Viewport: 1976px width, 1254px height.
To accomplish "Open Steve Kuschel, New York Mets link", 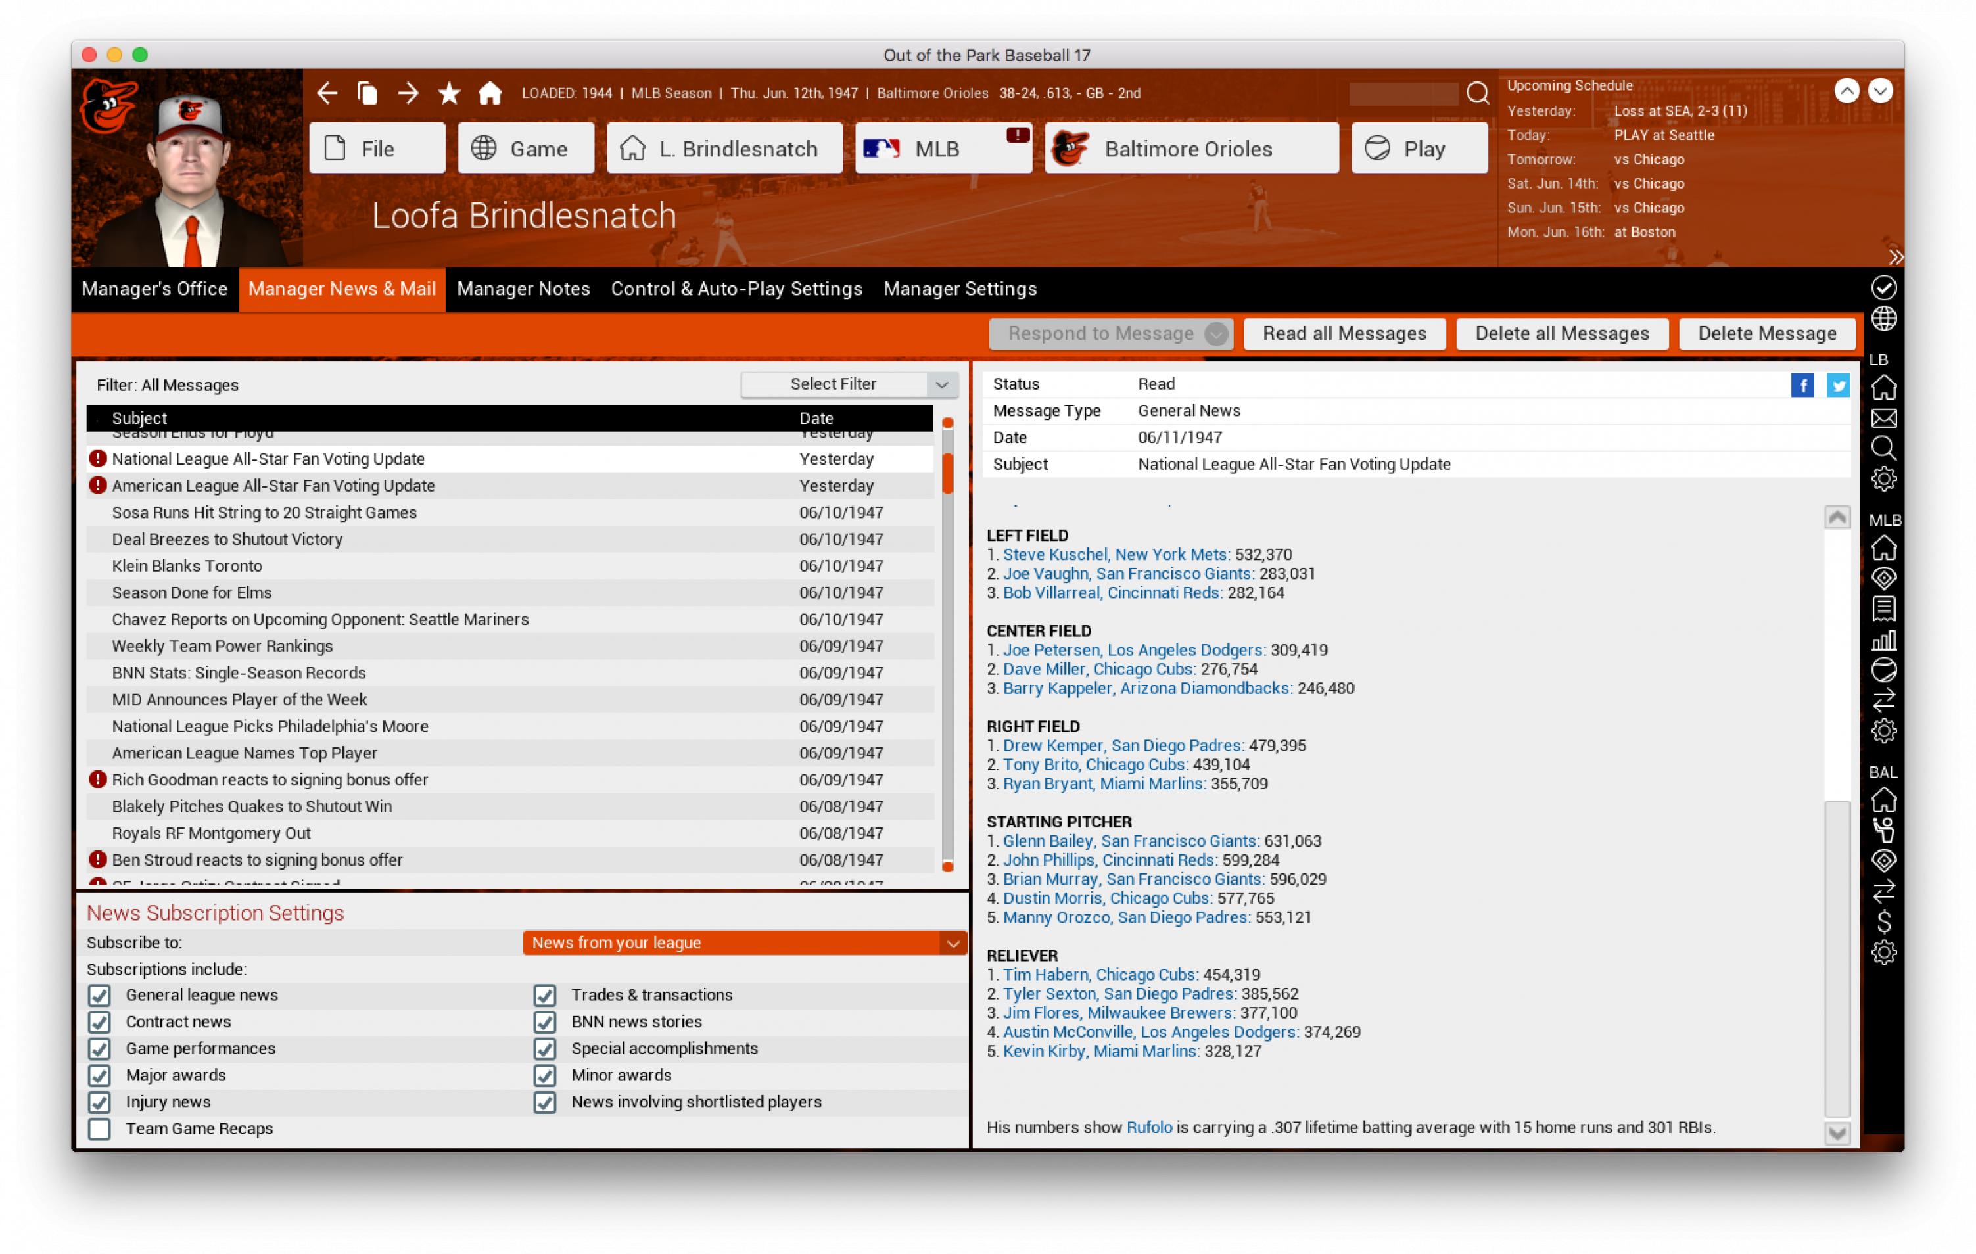I will 1115,555.
